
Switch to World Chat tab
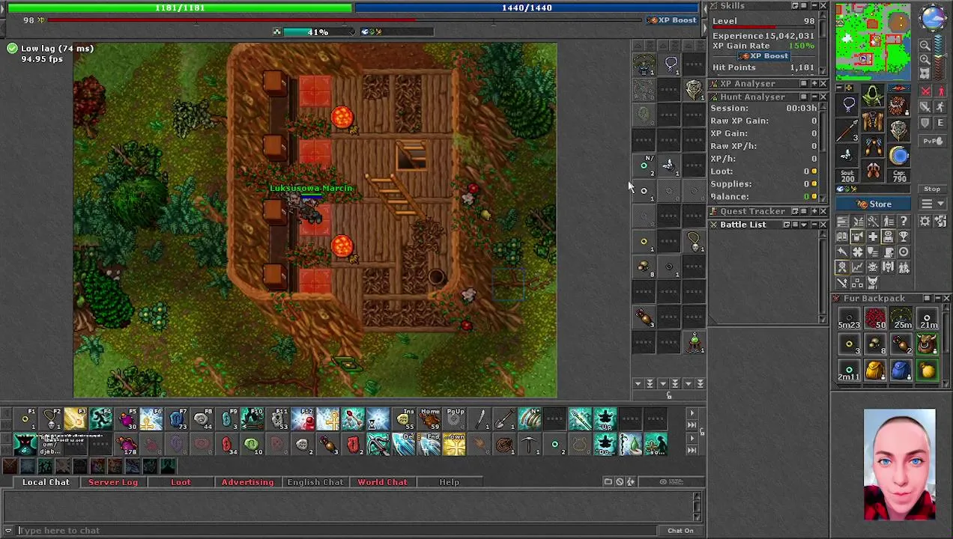click(x=382, y=482)
